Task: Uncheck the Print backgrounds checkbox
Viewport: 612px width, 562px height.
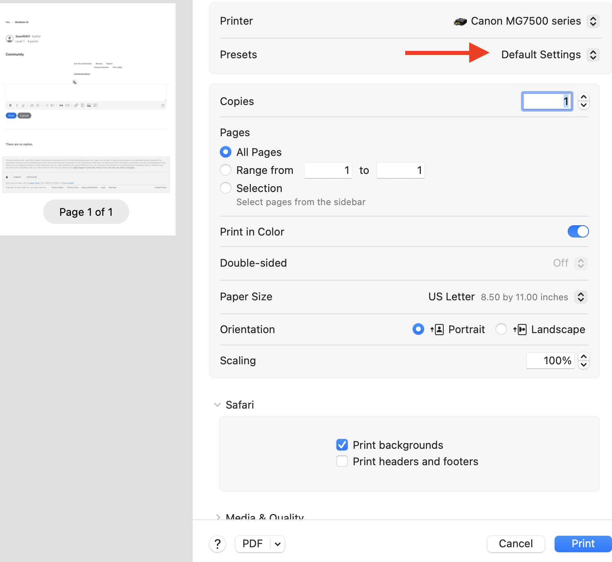Action: pyautogui.click(x=342, y=445)
